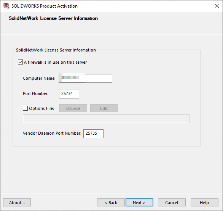The height and width of the screenshot is (211, 223).
Task: Close the Product Activation window
Action: pyautogui.click(x=217, y=6)
